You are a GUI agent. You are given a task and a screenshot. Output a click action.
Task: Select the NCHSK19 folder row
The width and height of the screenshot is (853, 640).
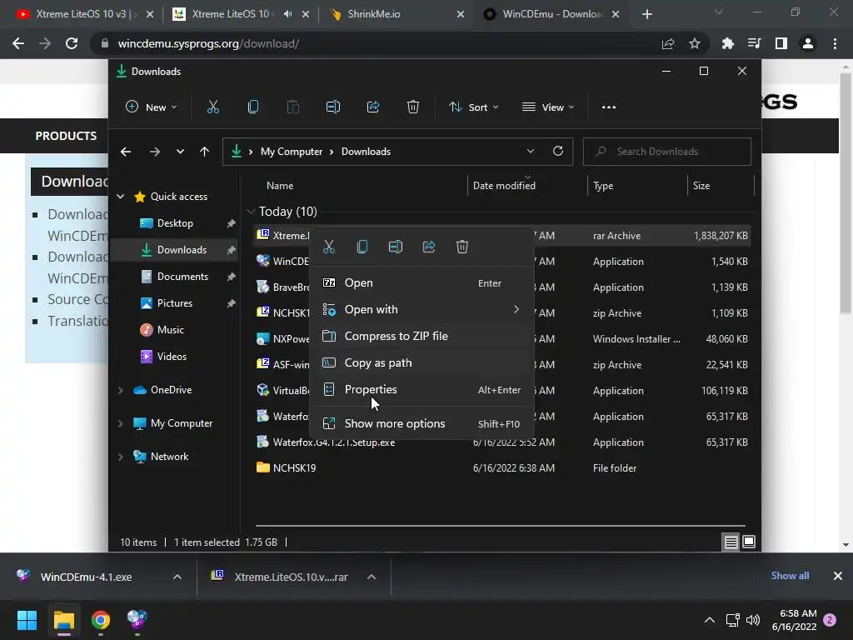pyautogui.click(x=502, y=468)
